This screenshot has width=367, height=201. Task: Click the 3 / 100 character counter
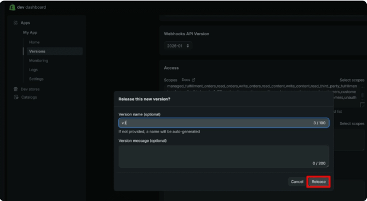tap(319, 123)
